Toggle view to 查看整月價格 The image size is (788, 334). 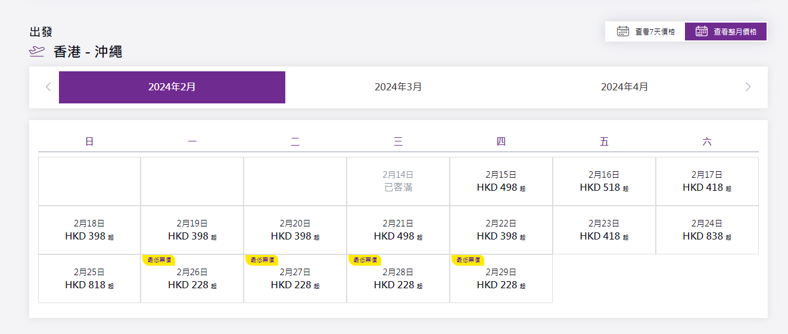click(725, 31)
